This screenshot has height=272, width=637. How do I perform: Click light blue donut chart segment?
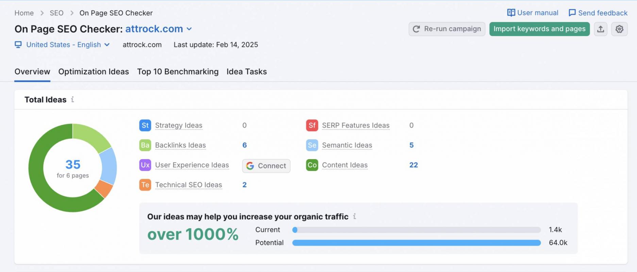(x=109, y=166)
